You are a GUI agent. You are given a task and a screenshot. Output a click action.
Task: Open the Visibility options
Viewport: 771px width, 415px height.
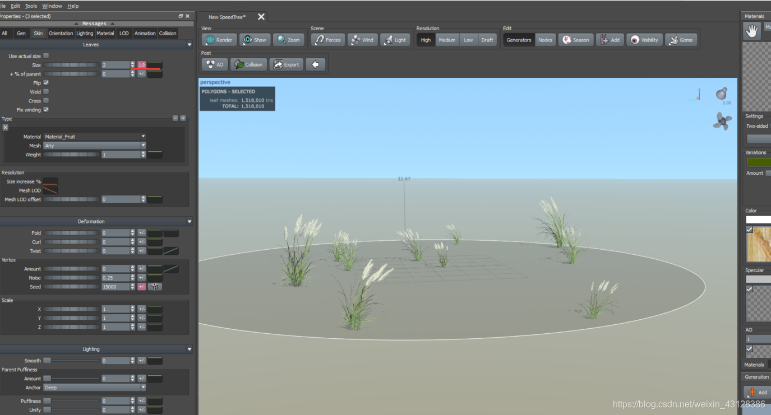click(644, 40)
